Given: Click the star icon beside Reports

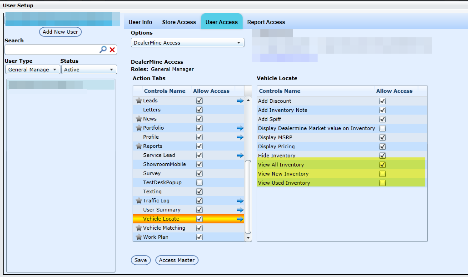Looking at the screenshot, I should (139, 146).
